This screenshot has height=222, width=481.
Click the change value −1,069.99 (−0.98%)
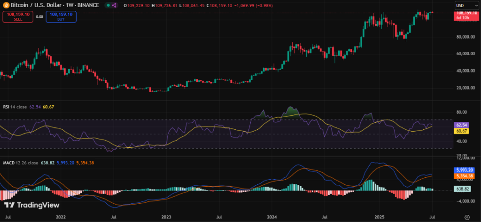pyautogui.click(x=253, y=6)
